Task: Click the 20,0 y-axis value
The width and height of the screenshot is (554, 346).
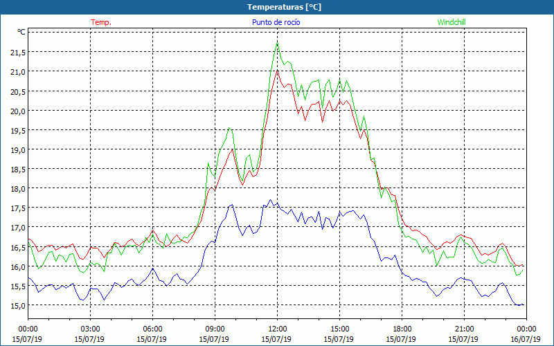Action: point(18,111)
